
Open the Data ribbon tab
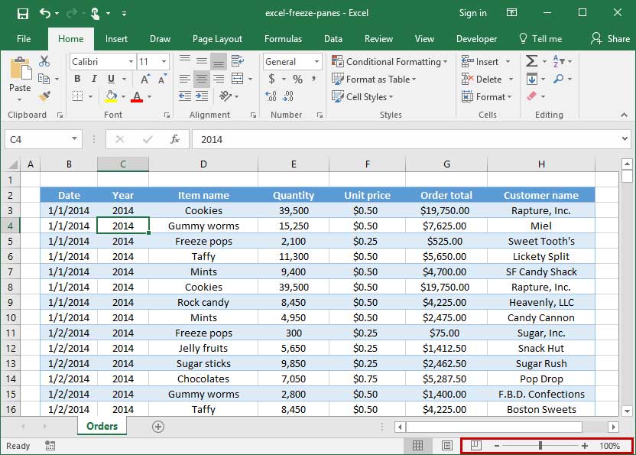click(332, 38)
